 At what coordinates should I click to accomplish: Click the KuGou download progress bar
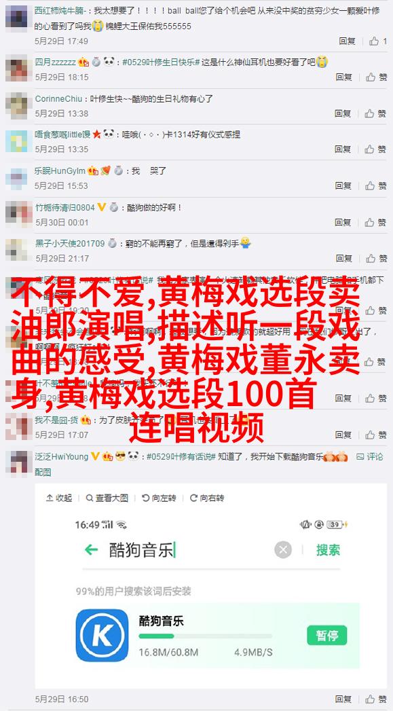[206, 636]
